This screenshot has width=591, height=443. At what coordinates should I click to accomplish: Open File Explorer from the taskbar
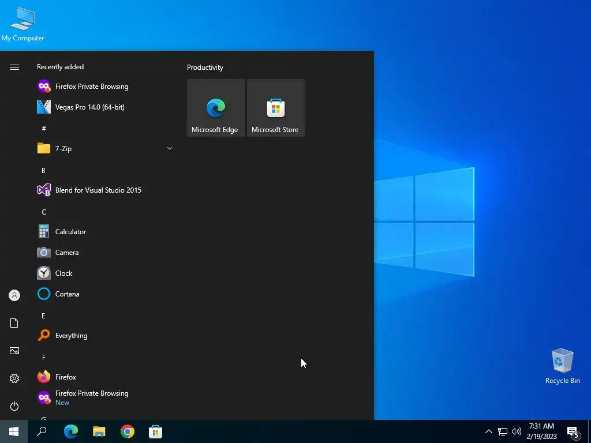pyautogui.click(x=99, y=431)
